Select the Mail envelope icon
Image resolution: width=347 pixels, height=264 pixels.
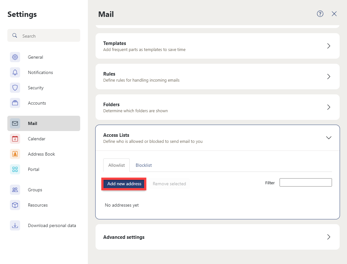tap(15, 123)
